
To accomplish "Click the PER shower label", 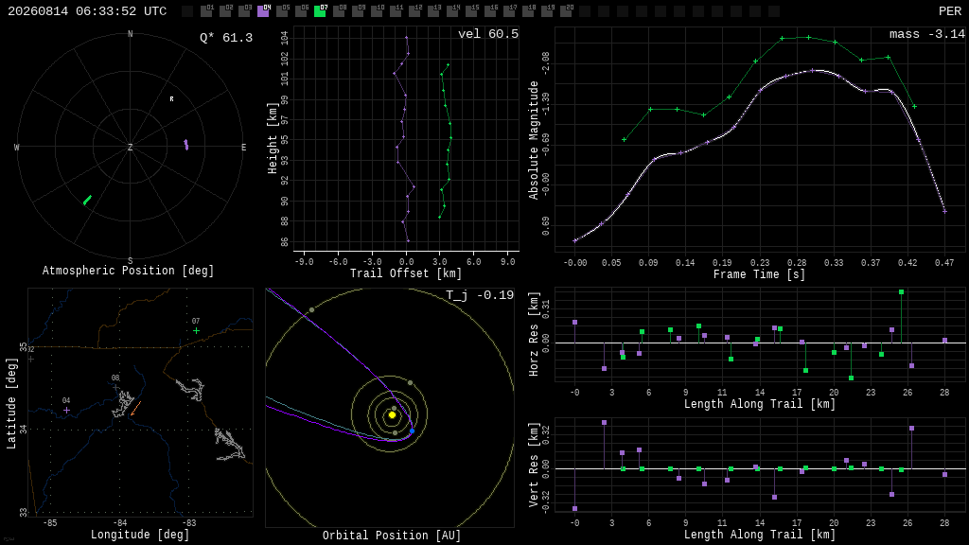I will pos(949,11).
